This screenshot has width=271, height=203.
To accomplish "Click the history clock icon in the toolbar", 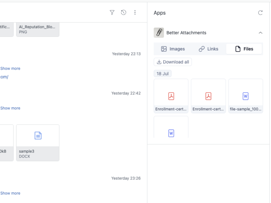I will (x=123, y=12).
